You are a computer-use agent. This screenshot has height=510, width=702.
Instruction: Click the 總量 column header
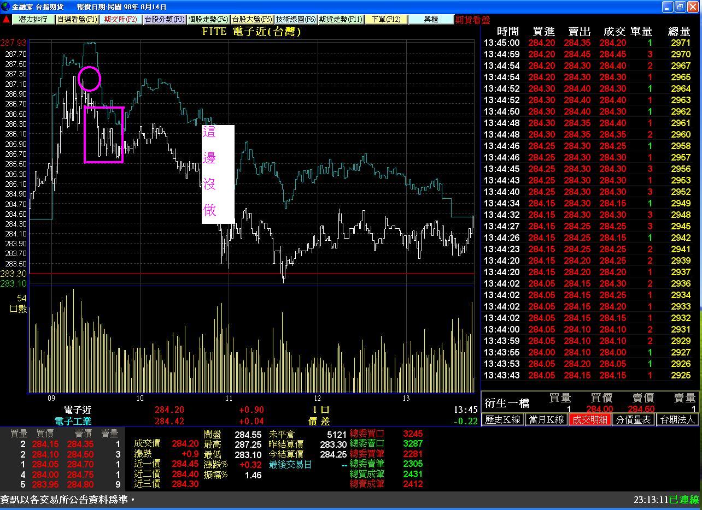[x=680, y=31]
